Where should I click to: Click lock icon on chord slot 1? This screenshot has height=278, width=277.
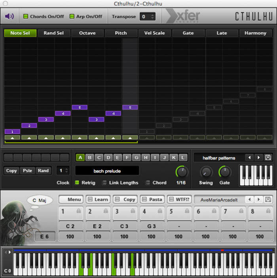click(78, 211)
